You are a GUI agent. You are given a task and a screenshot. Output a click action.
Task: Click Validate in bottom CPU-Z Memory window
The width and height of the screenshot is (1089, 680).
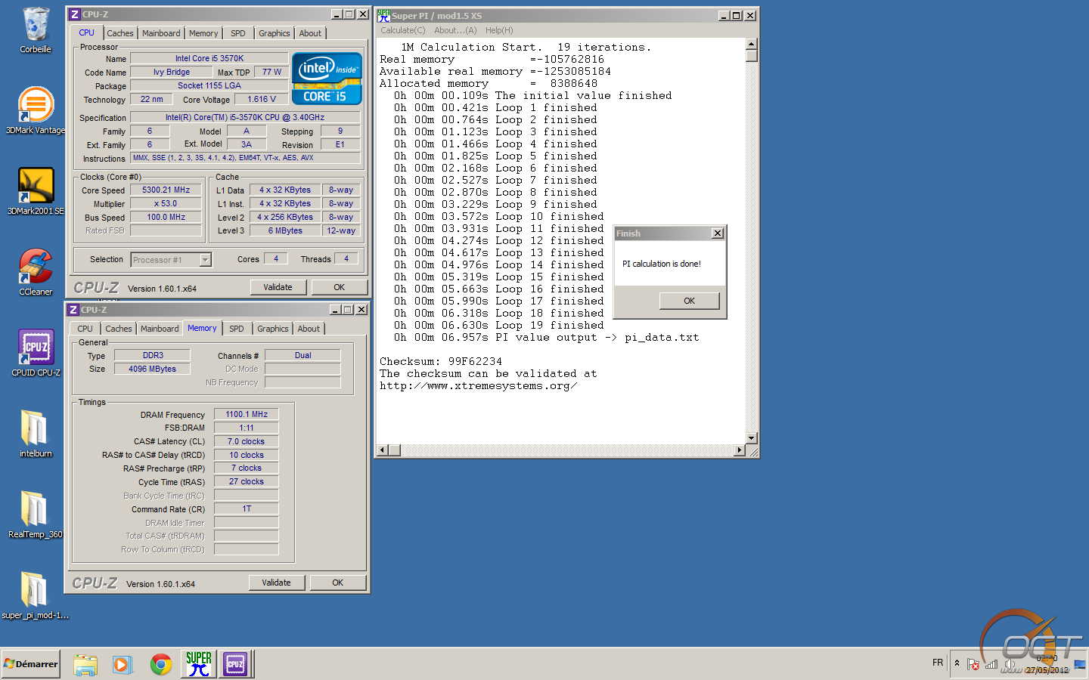click(276, 583)
